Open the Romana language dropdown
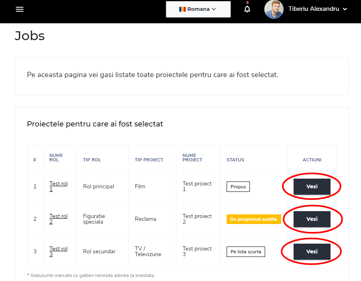Image resolution: width=361 pixels, height=281 pixels. 198,9
